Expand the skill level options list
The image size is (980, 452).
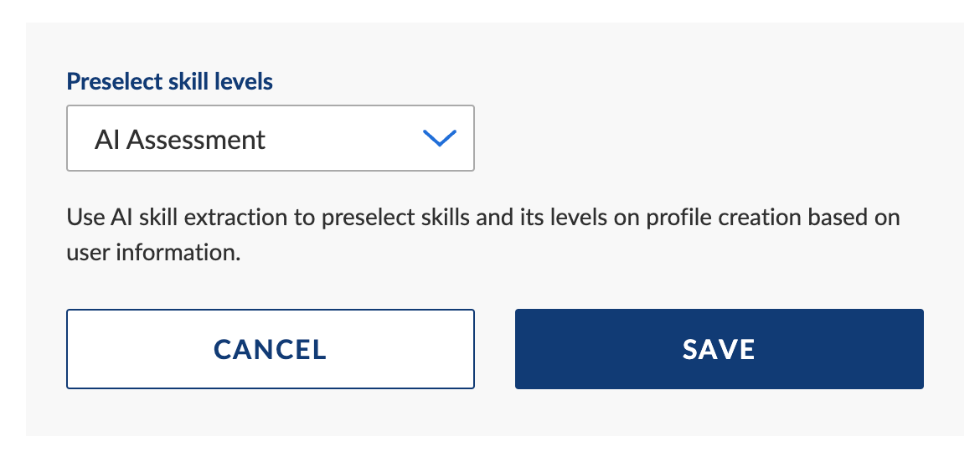coord(270,138)
